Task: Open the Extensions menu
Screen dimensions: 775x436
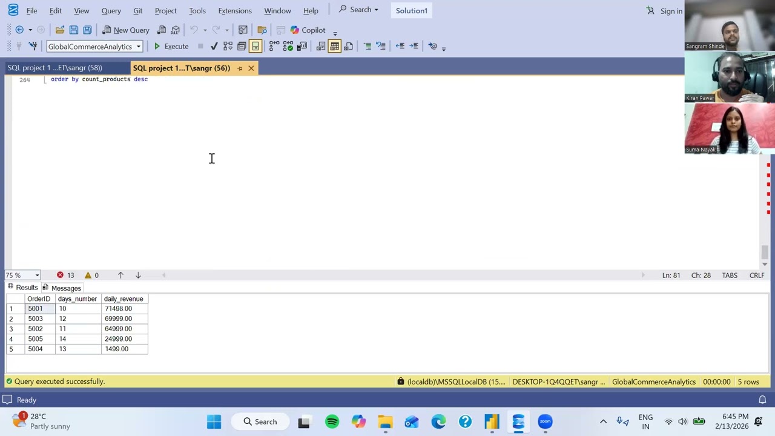Action: click(235, 11)
